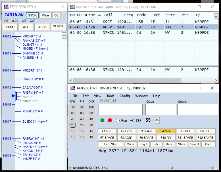The height and width of the screenshot is (172, 221).
Task: Enable Run mode radio button
Action: [118, 120]
